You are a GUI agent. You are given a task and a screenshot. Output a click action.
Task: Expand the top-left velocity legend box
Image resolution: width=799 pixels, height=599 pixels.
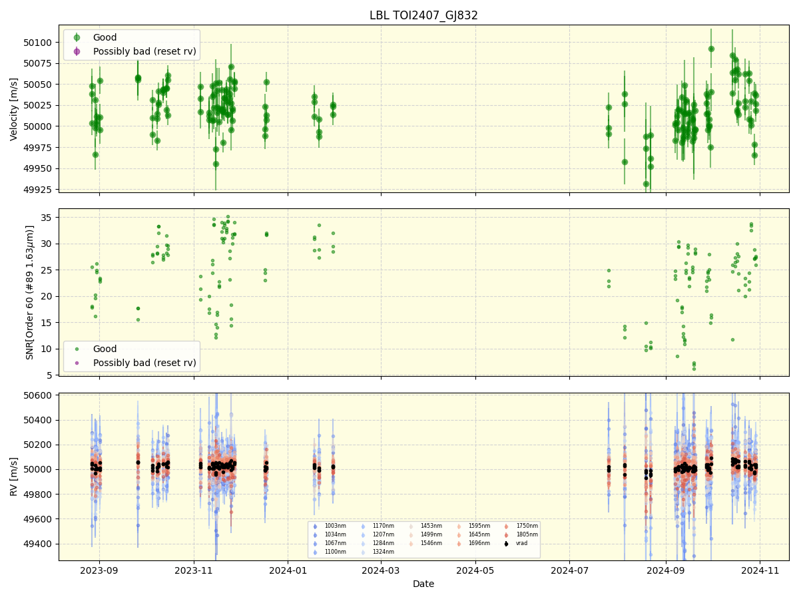point(131,44)
